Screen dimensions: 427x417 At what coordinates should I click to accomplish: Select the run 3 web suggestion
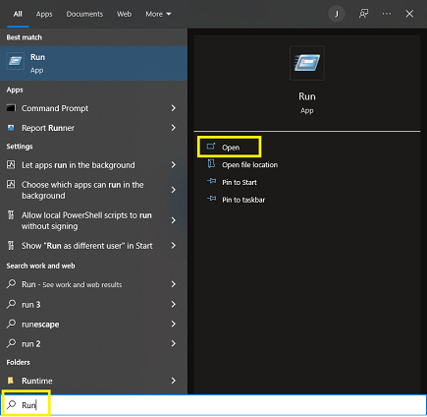93,304
